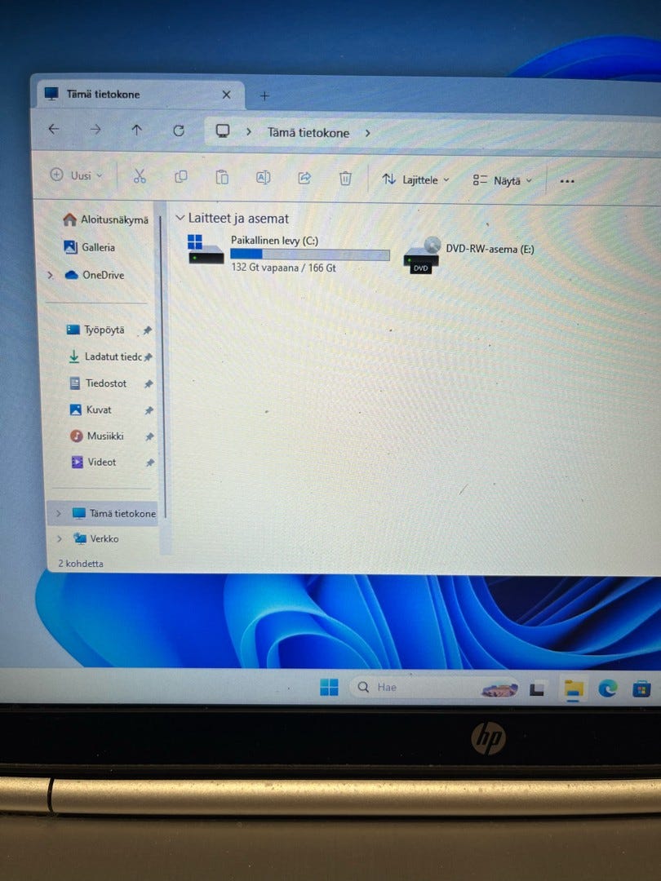Click the Rename icon in toolbar
Screen dimensions: 661x881
(263, 178)
